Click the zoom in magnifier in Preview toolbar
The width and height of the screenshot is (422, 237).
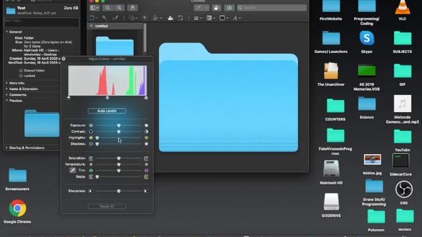coord(119,8)
